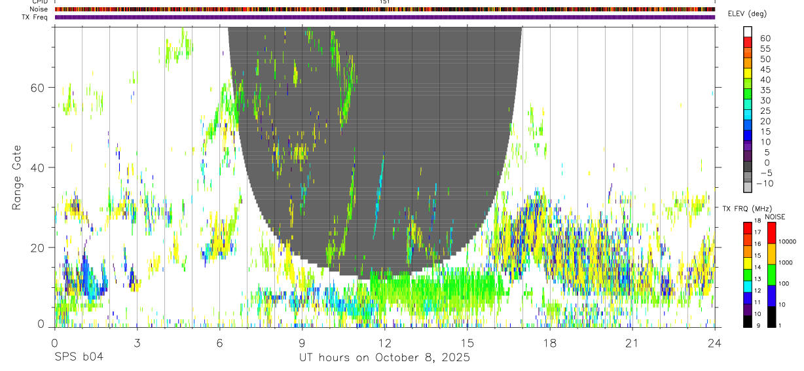
Task: Click the purple TX Freq strip above the plot
Action: pyautogui.click(x=384, y=17)
